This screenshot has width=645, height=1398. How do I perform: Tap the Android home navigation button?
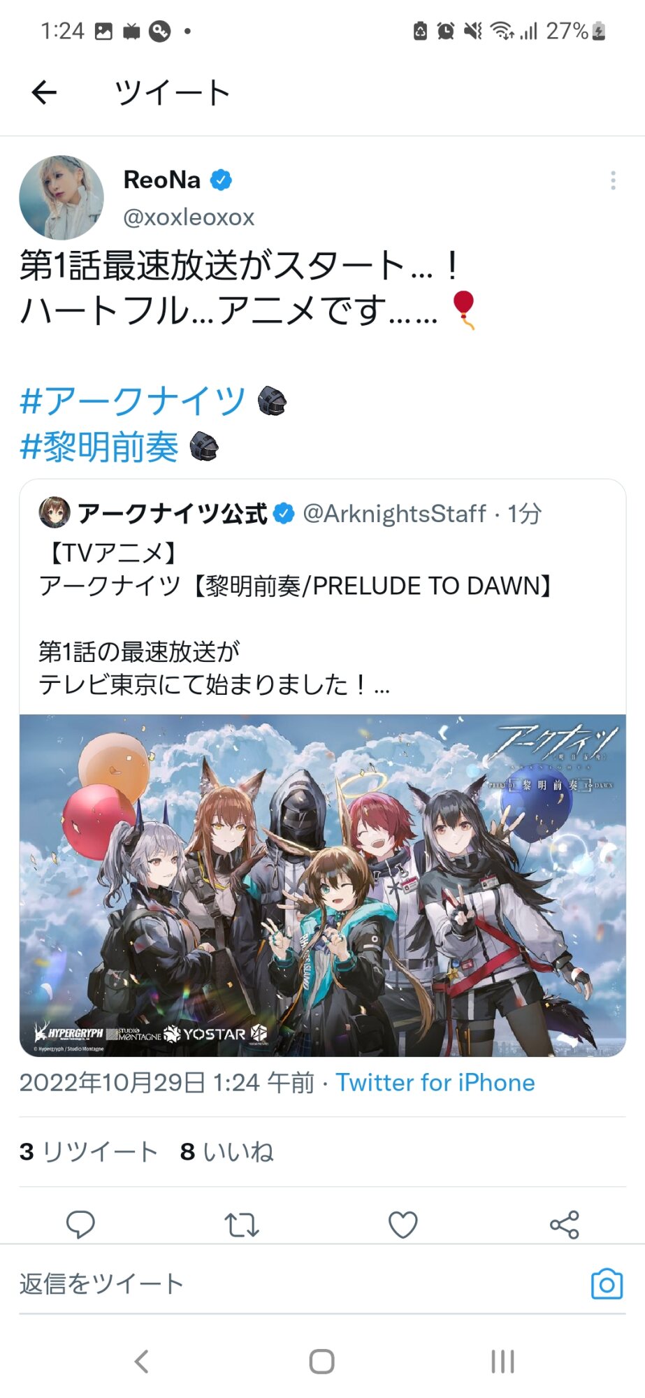point(322,1361)
